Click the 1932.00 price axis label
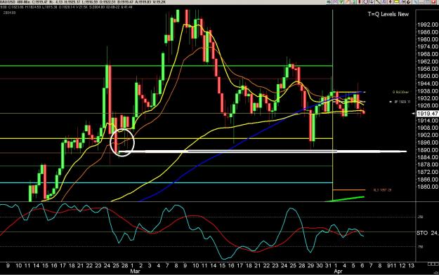The width and height of the screenshot is (439, 275). pos(428,98)
